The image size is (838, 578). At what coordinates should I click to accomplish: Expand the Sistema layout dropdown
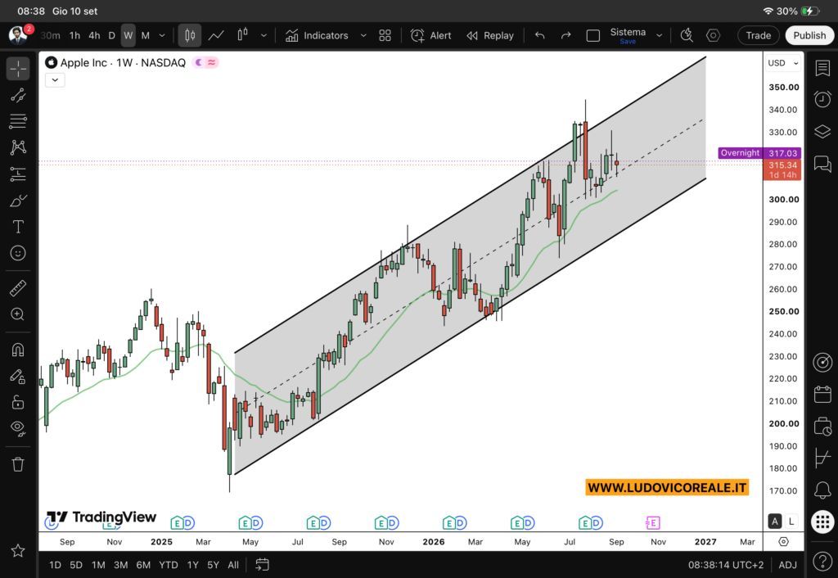[x=660, y=35]
